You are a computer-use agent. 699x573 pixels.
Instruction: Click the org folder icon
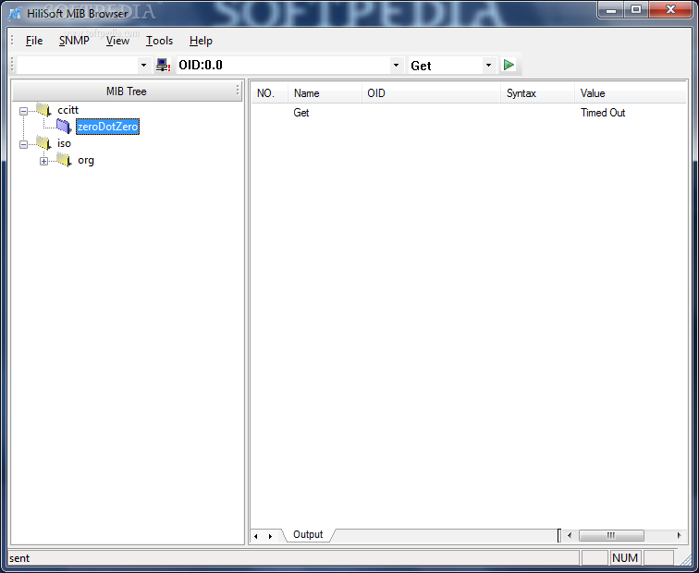(x=64, y=160)
